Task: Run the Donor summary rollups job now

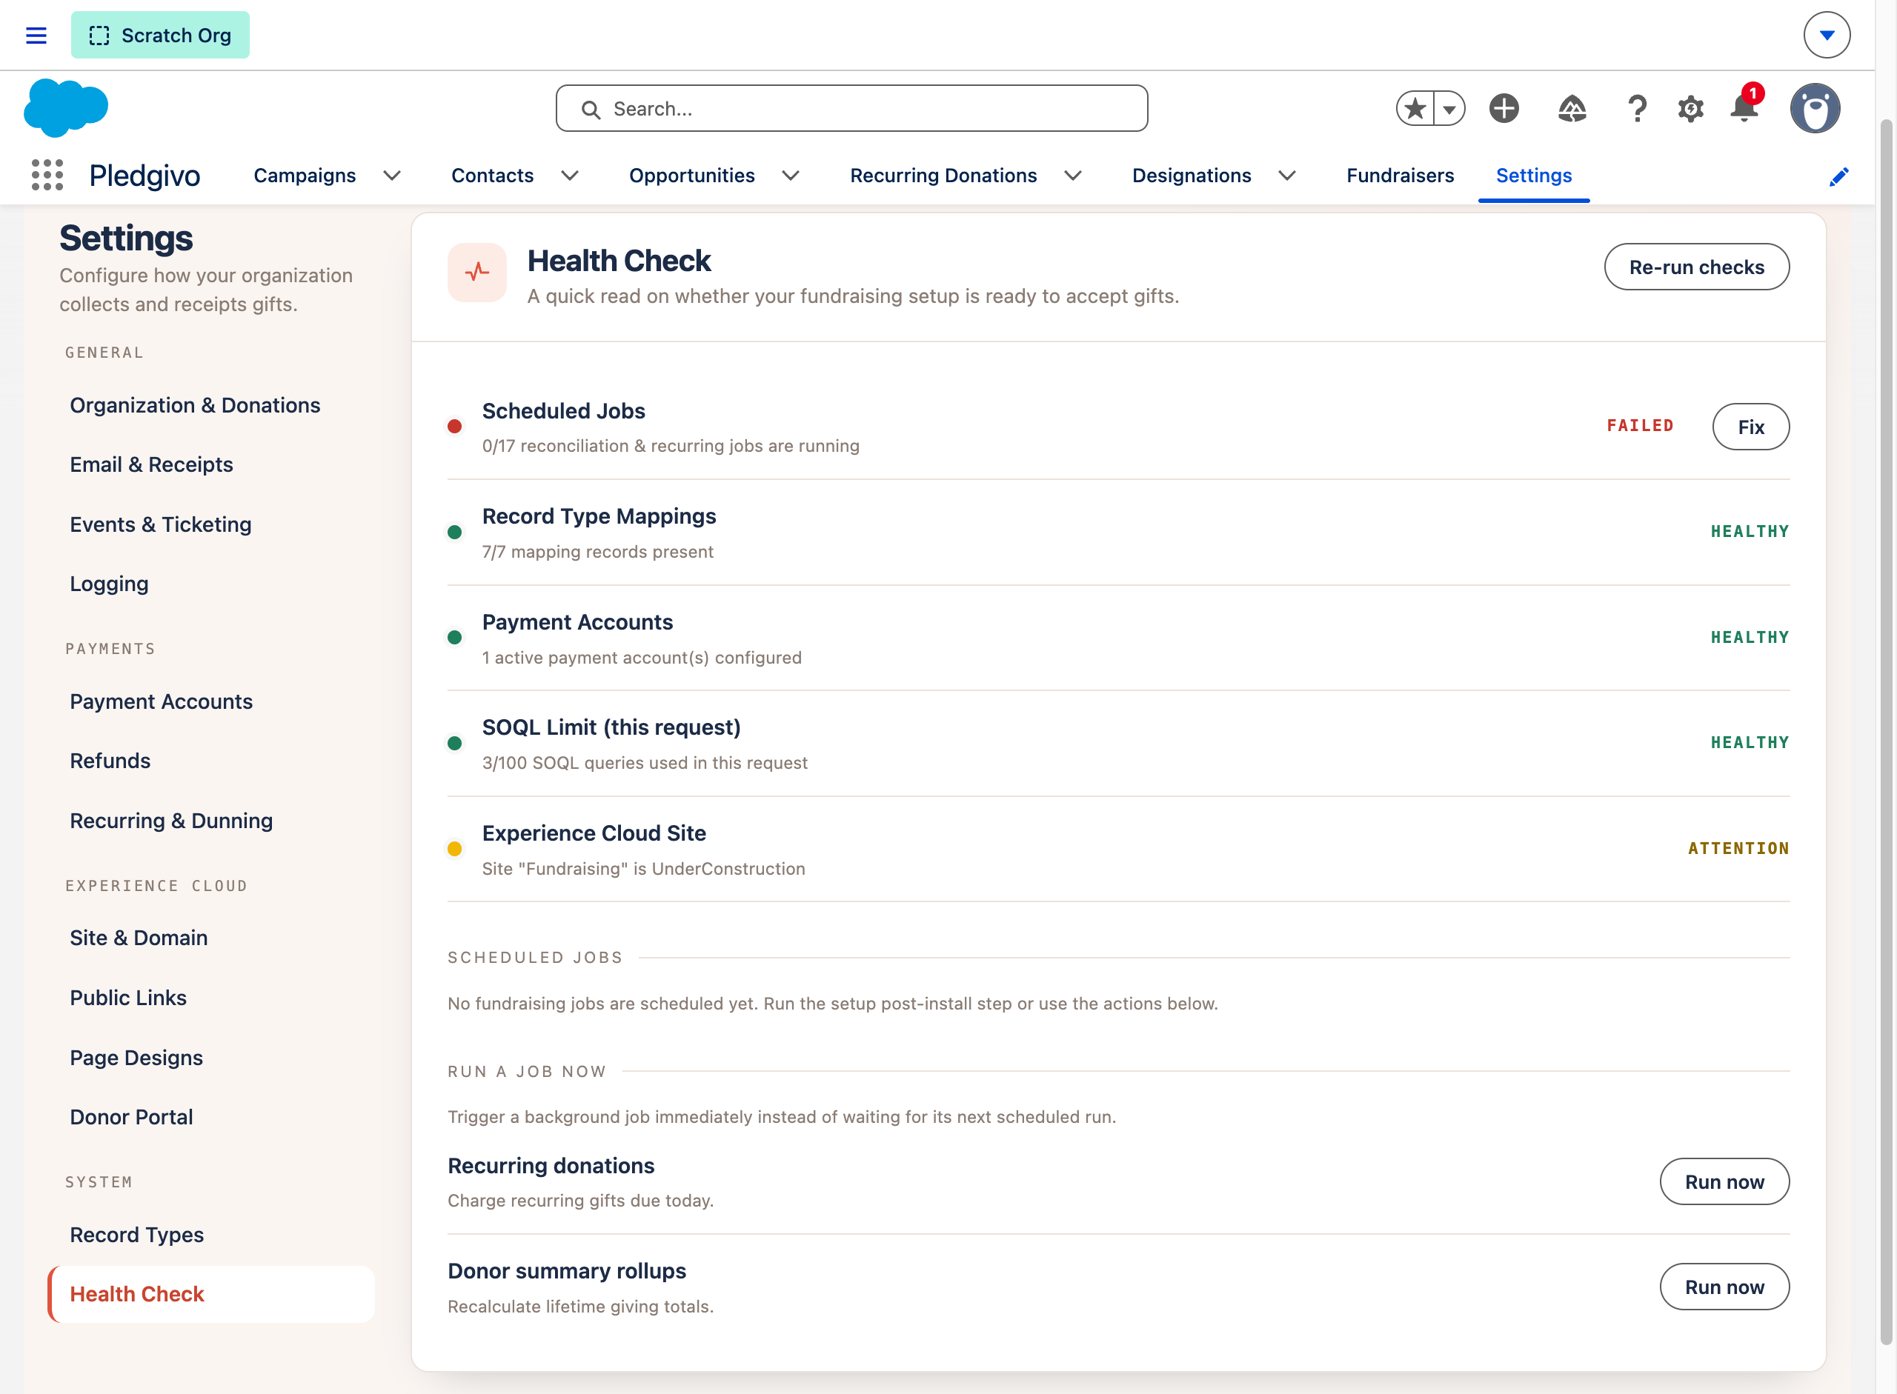Action: point(1724,1287)
